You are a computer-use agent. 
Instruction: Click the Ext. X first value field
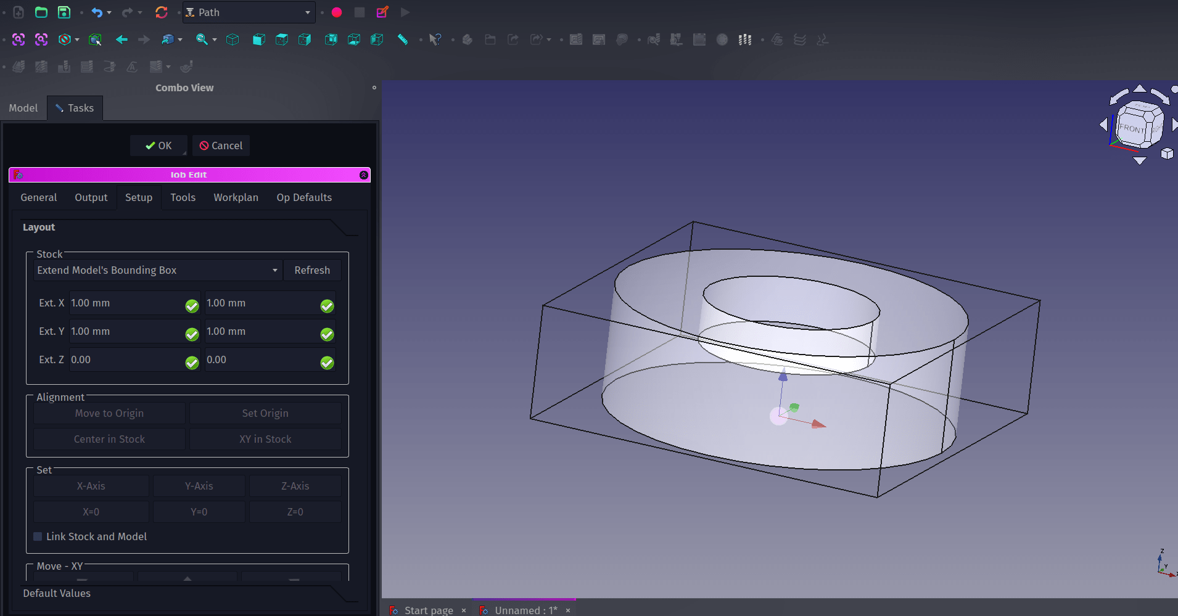125,303
